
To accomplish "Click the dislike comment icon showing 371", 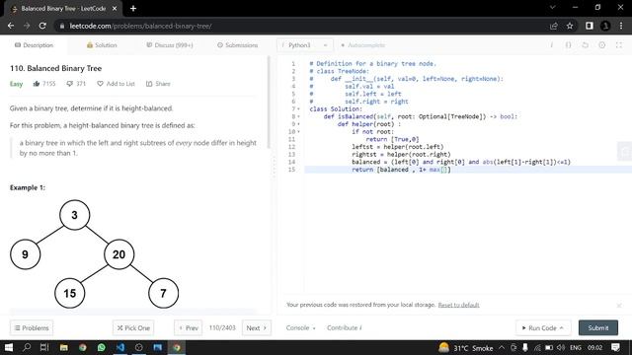I will [70, 84].
